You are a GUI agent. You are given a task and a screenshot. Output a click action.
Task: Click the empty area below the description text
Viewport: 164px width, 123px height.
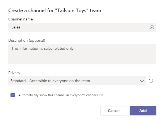pos(82,58)
